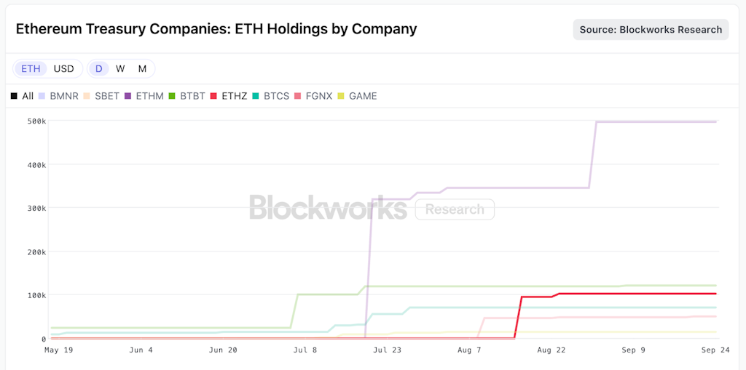Click the purple ETHM legend swatch
This screenshot has height=370, width=746.
tap(128, 96)
